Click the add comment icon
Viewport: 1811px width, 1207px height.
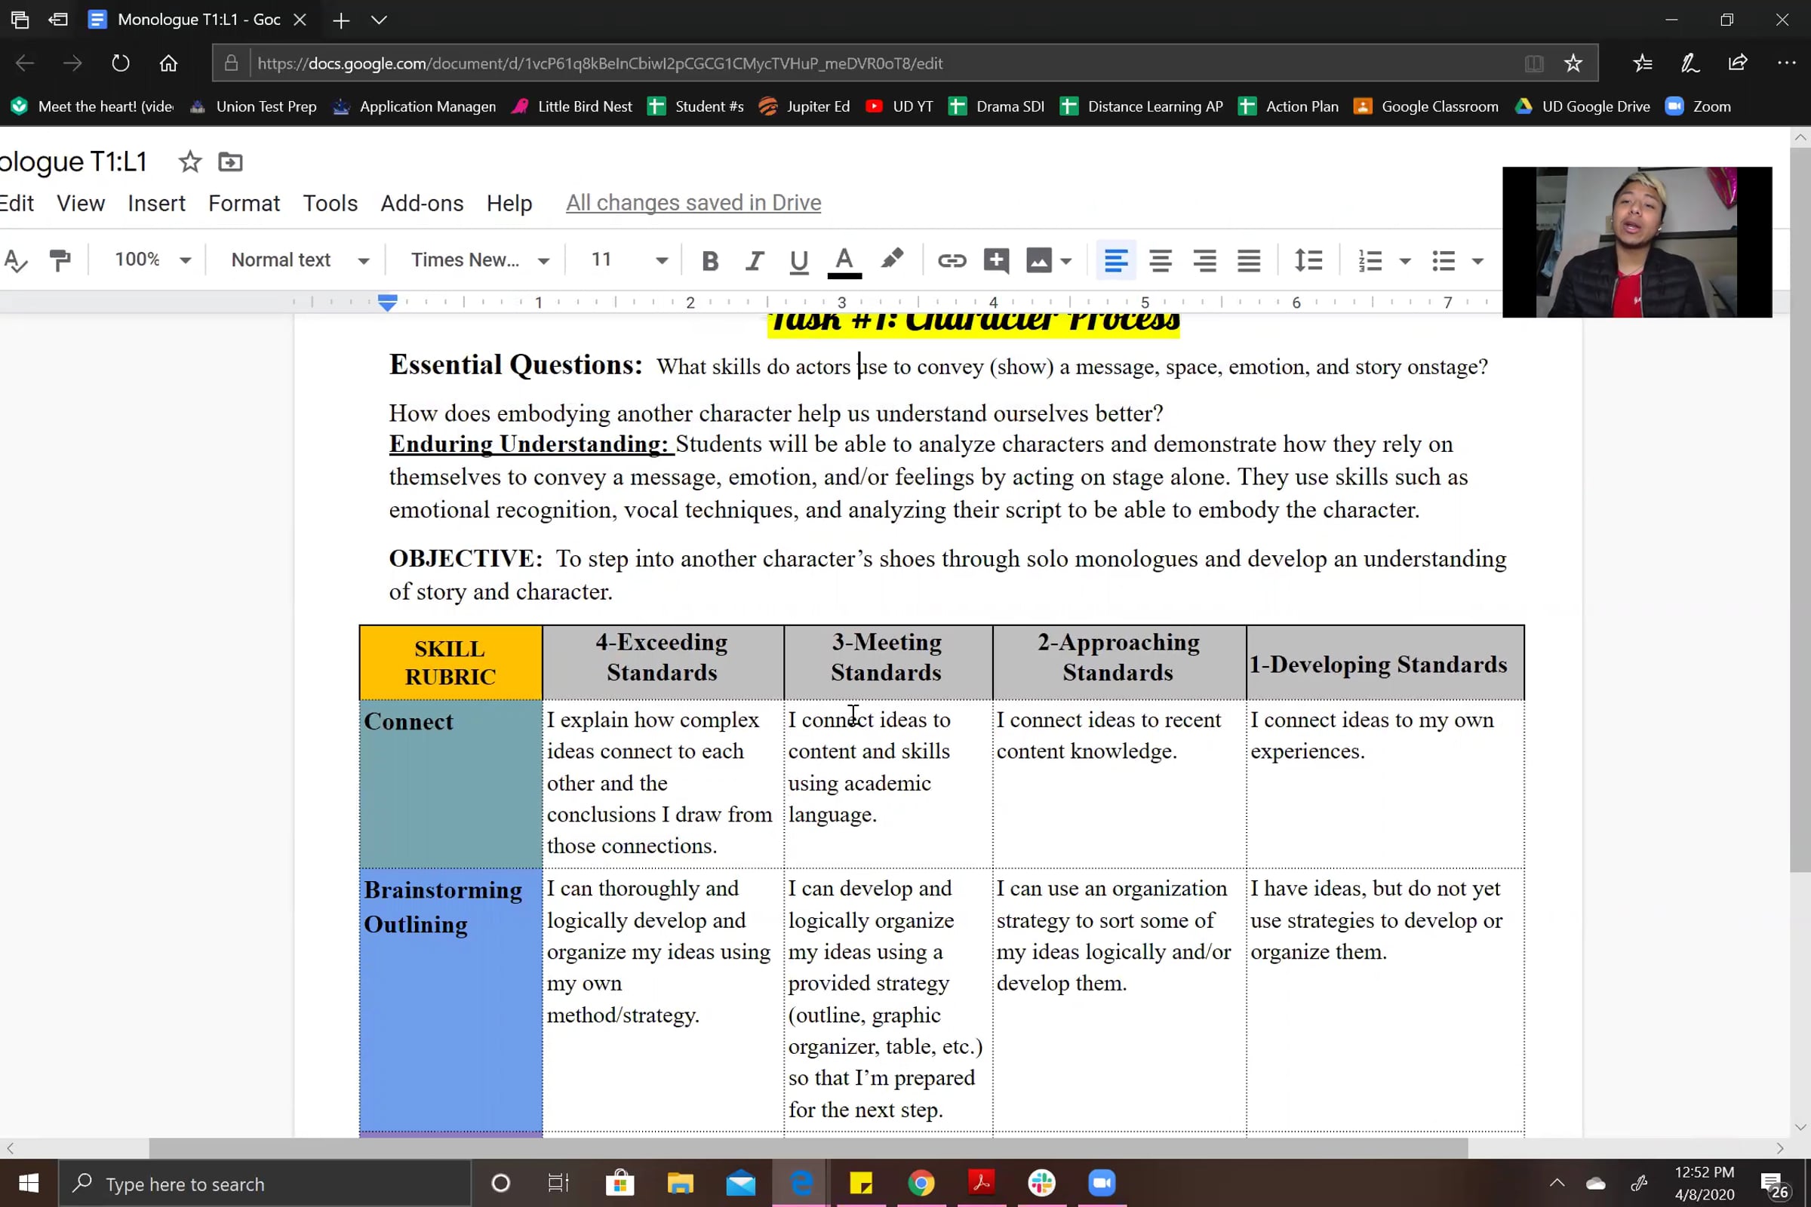click(x=995, y=260)
